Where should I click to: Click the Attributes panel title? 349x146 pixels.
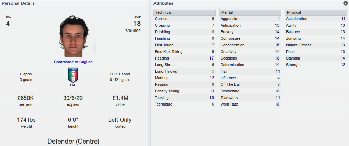(163, 3)
